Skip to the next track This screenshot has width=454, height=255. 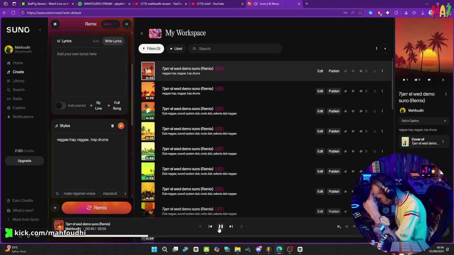(231, 226)
